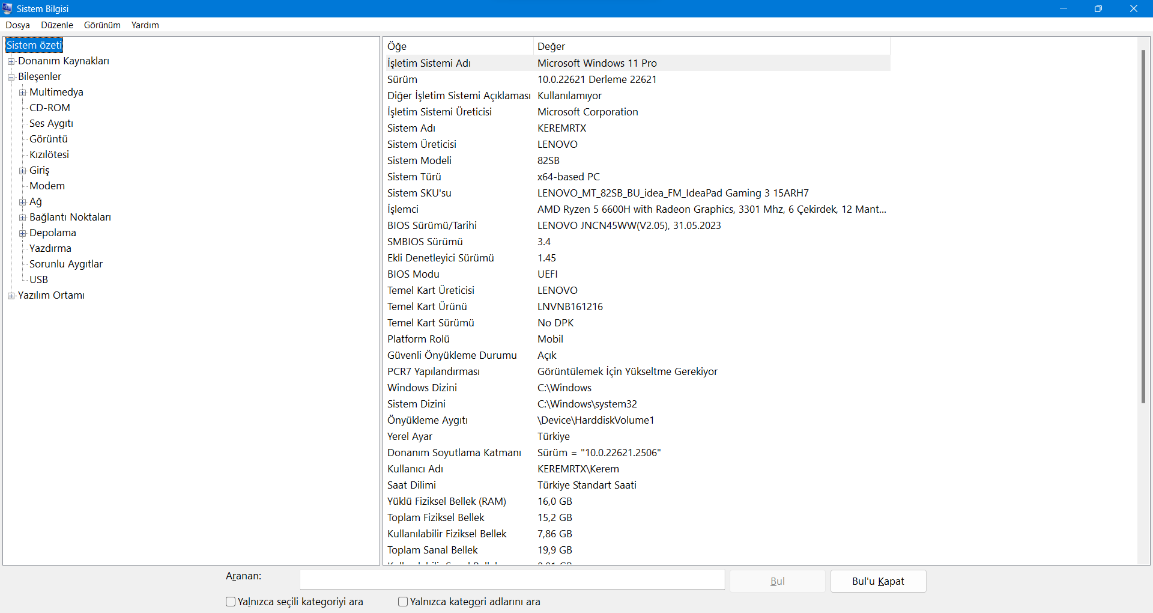Click the value '7,86 GB'

[555, 534]
